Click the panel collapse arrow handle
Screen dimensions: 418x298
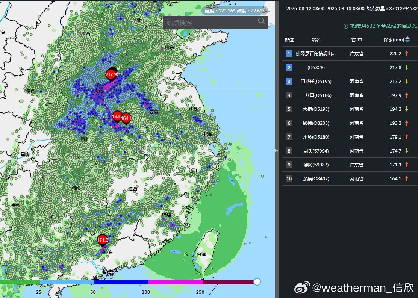click(276, 151)
